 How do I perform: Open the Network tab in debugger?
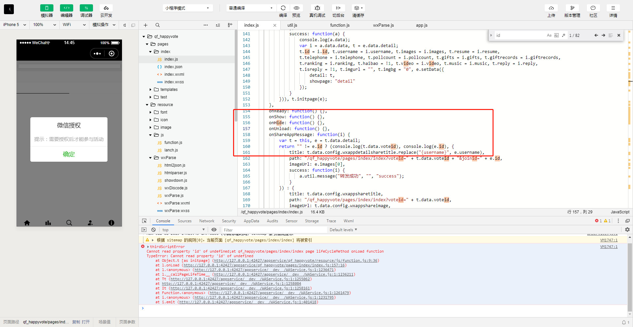point(207,221)
